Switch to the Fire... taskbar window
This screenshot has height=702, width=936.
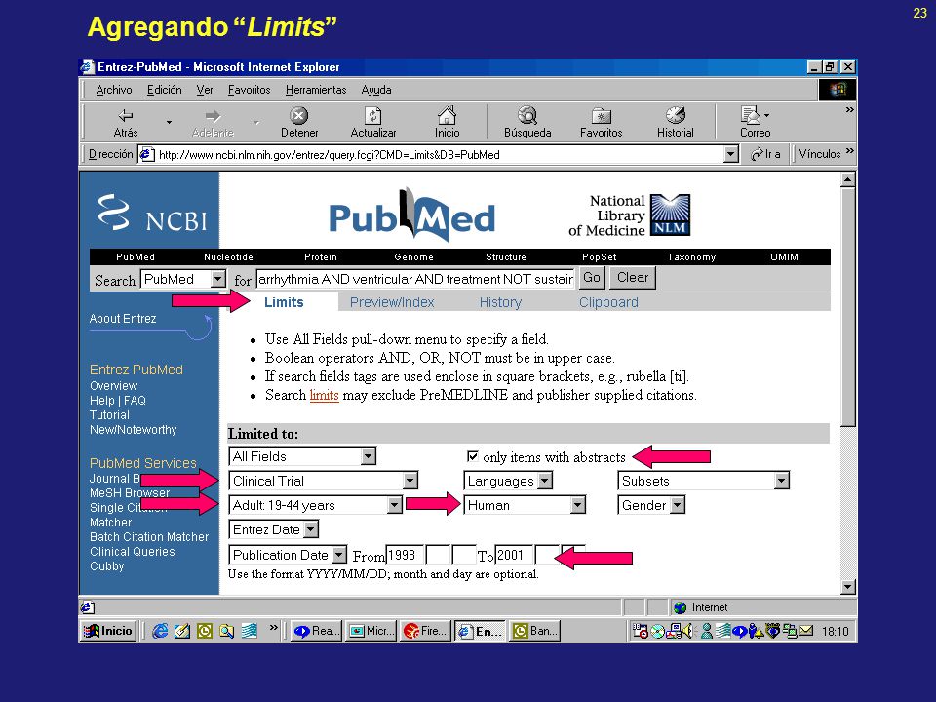[x=424, y=631]
